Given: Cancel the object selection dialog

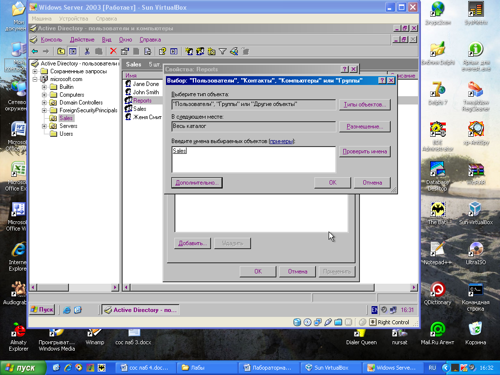Looking at the screenshot, I should [x=372, y=183].
